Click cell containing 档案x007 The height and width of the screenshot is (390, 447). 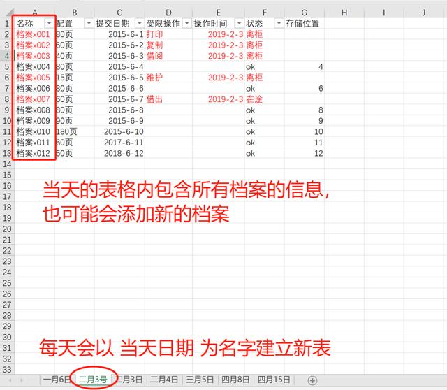click(34, 99)
